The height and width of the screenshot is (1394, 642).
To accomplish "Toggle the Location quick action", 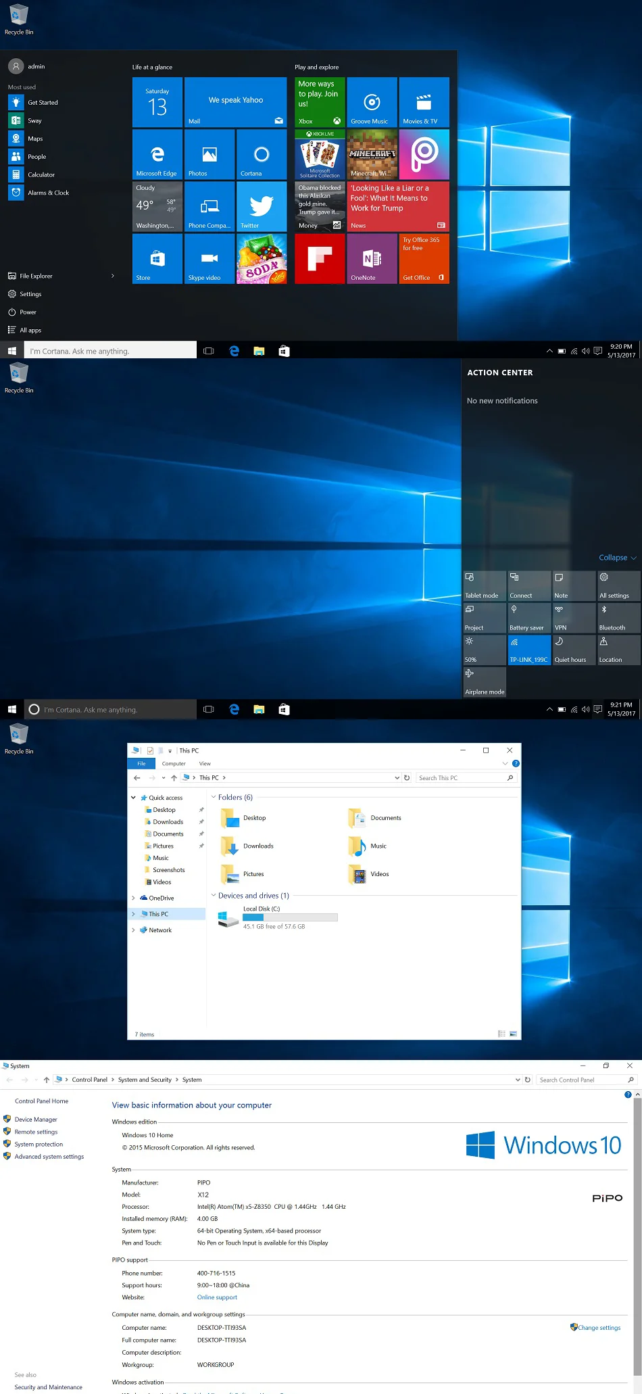I will (x=618, y=650).
